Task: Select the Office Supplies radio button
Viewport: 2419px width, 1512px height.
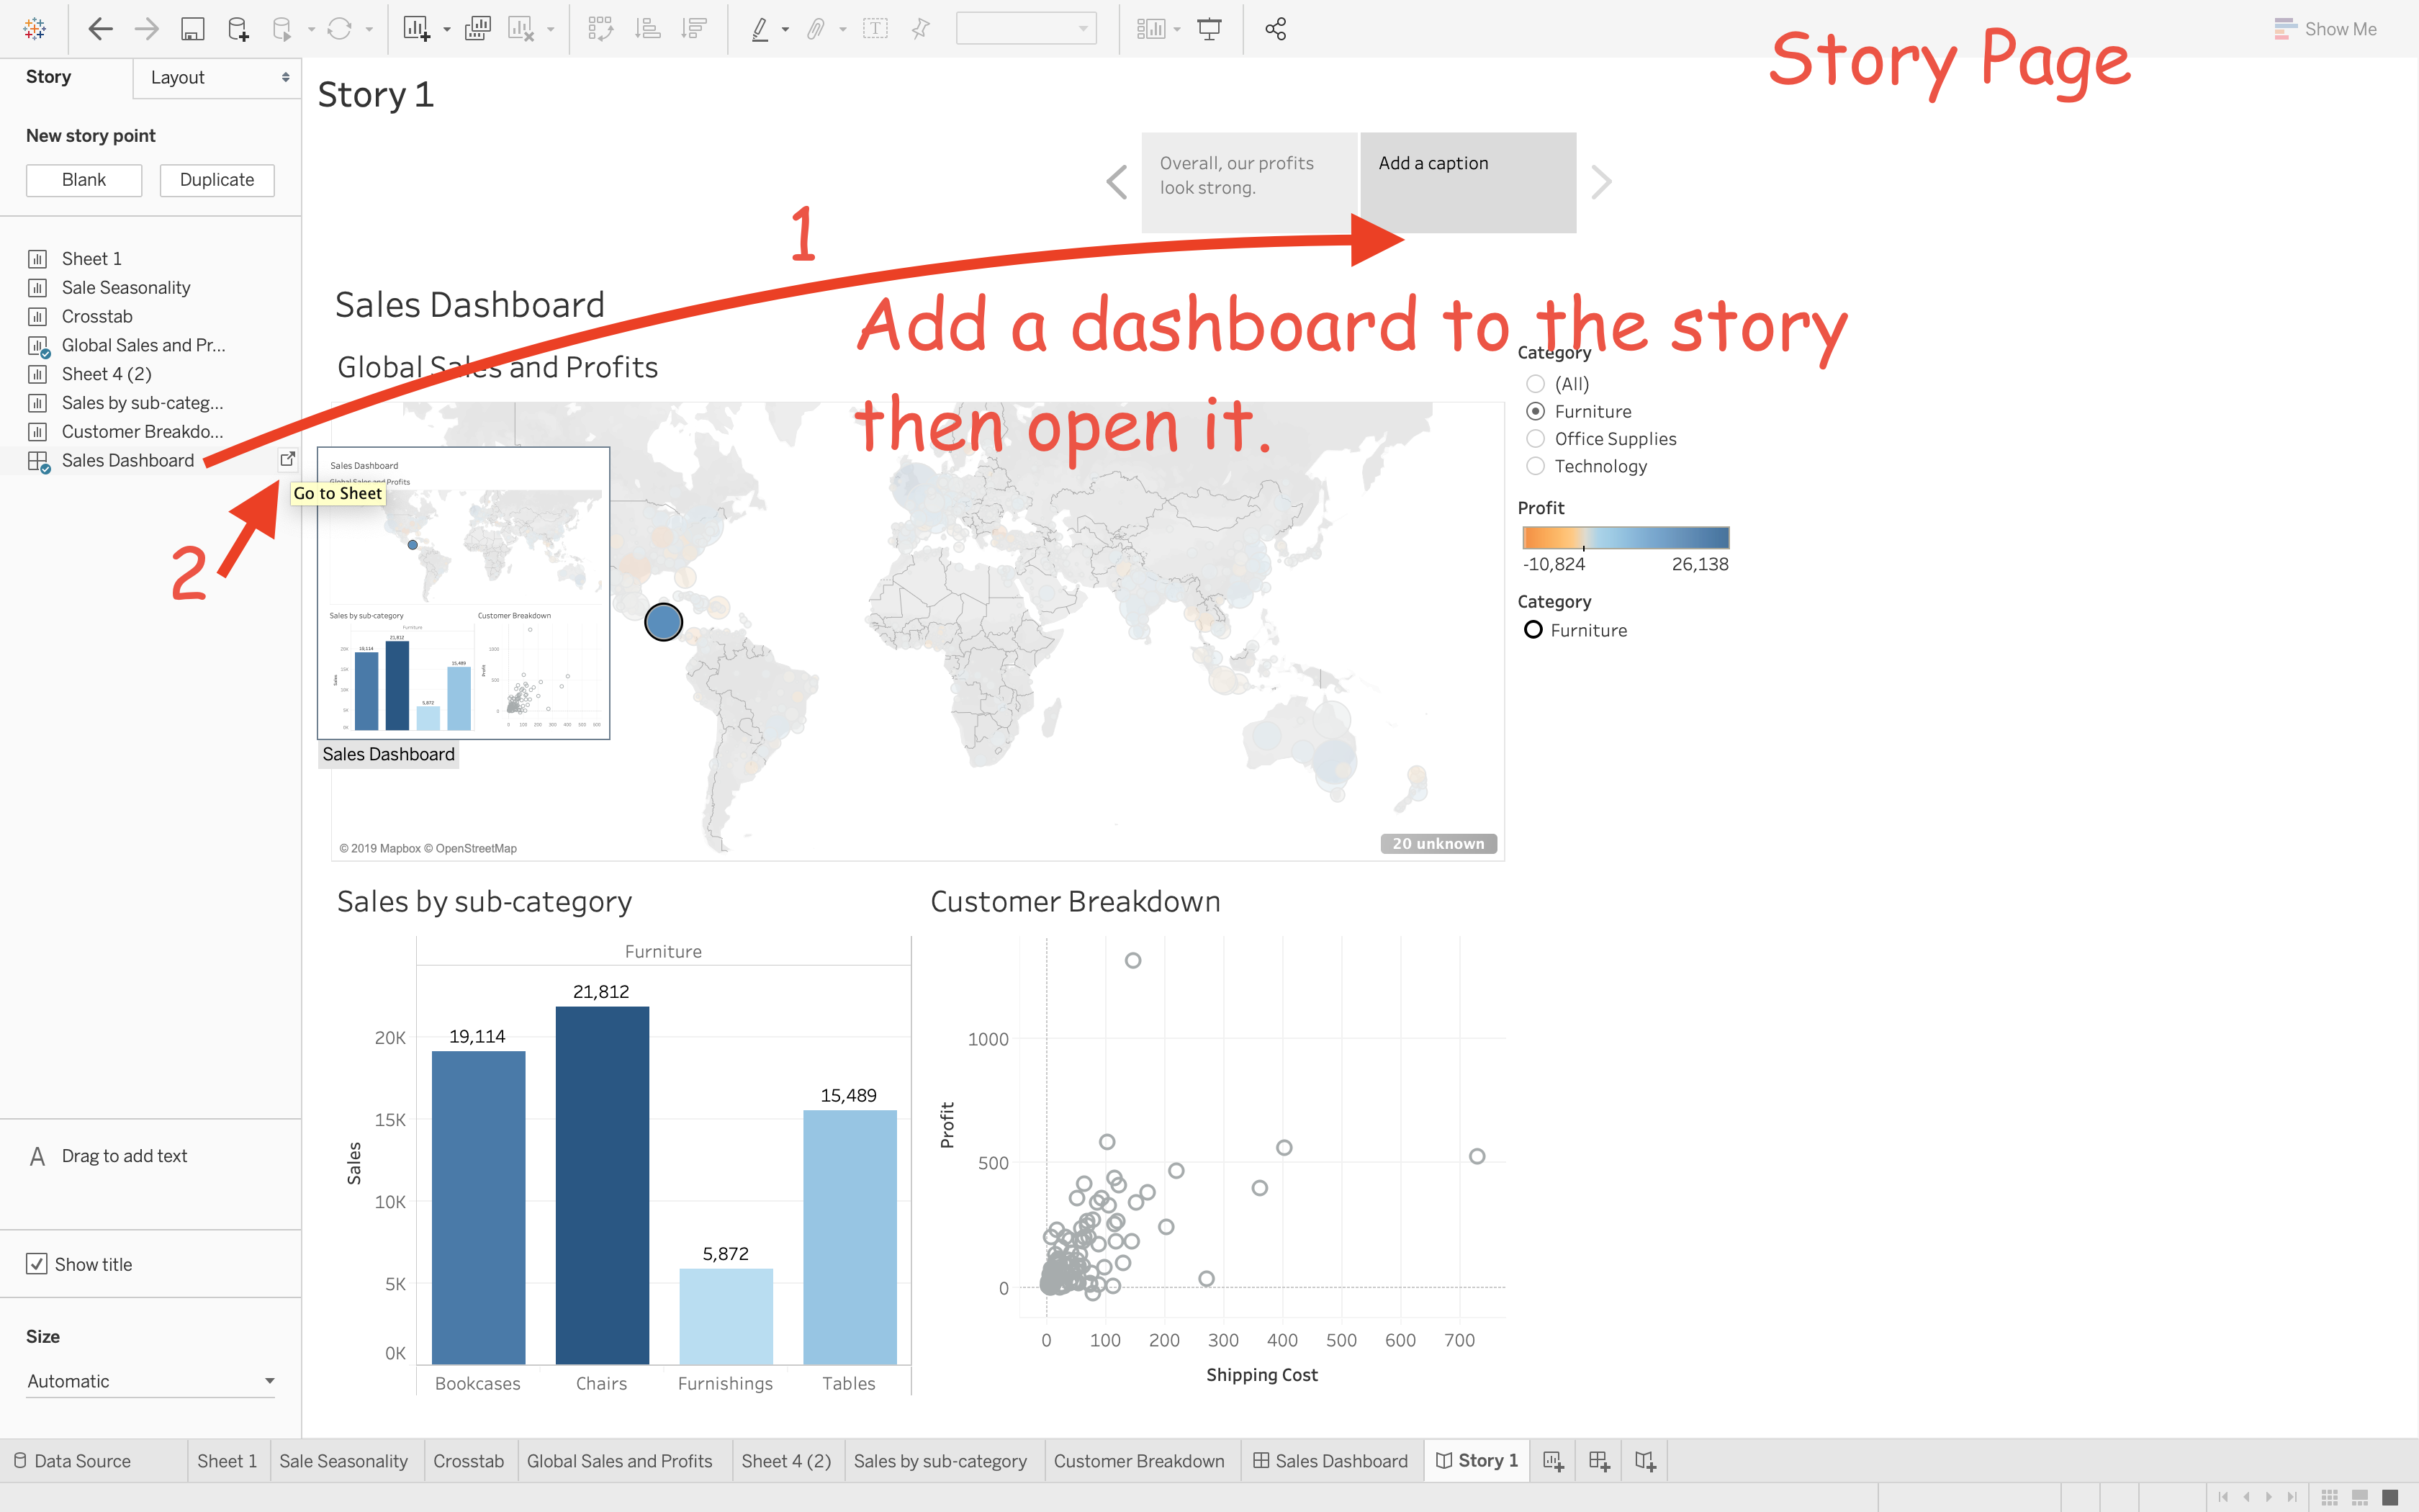Action: click(1536, 439)
